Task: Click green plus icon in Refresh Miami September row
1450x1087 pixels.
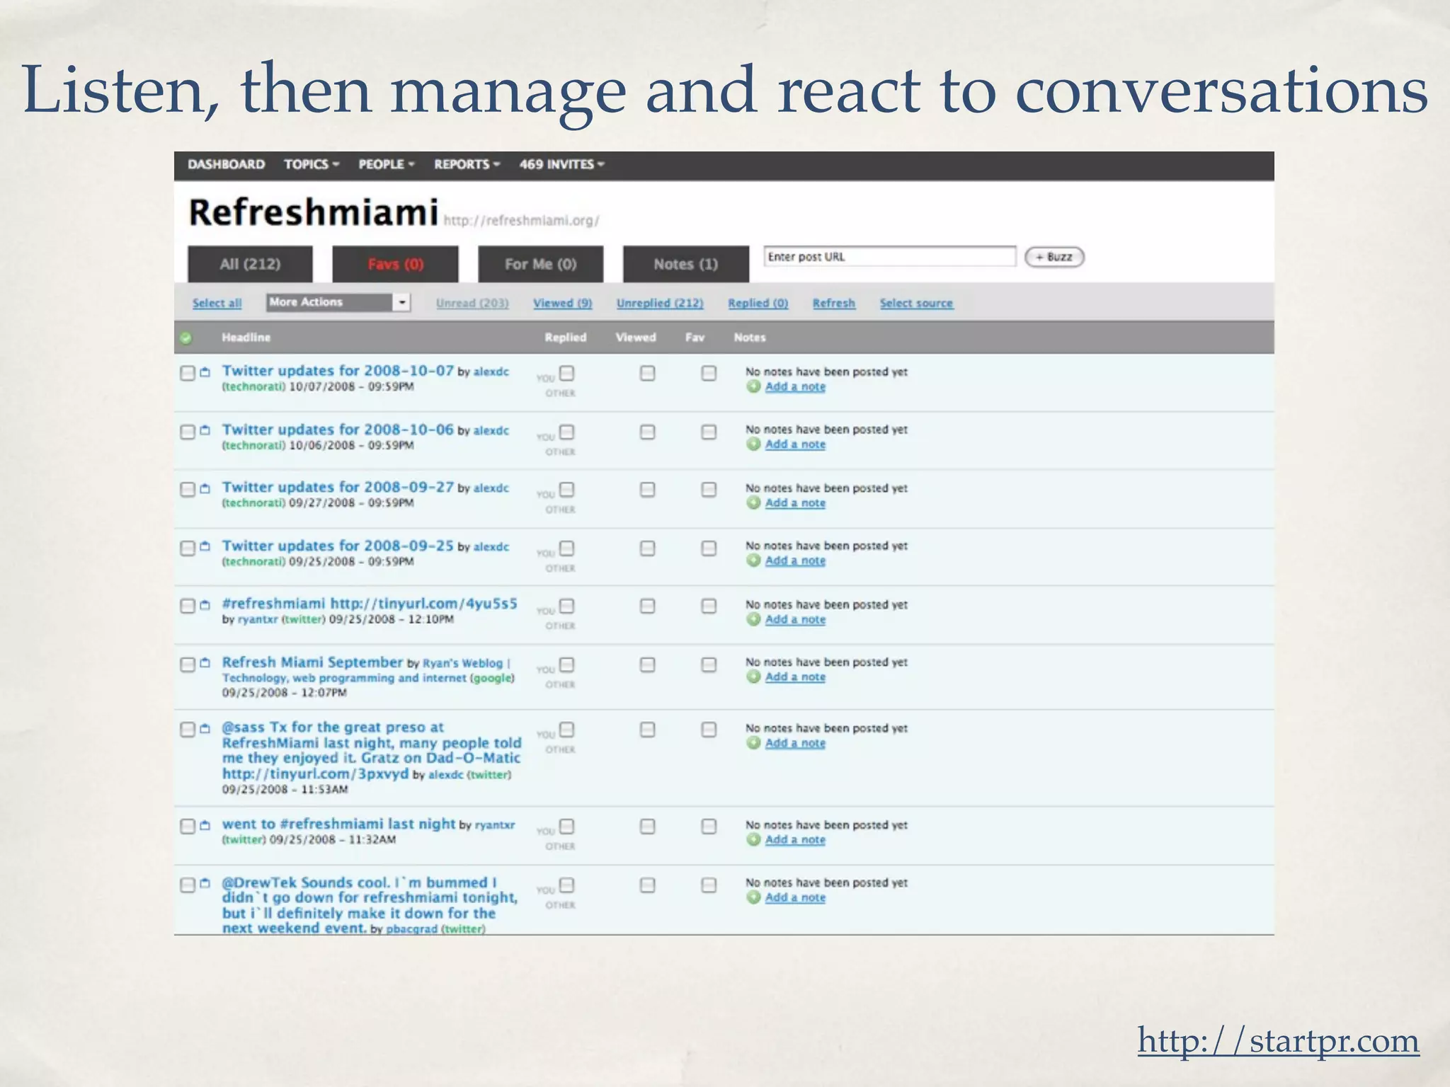Action: click(753, 677)
